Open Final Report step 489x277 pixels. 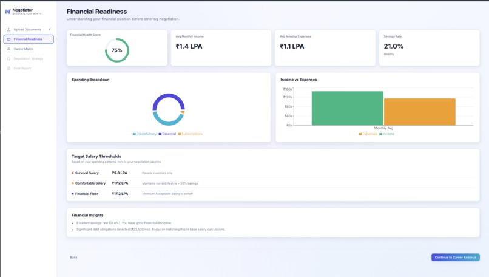click(29, 68)
